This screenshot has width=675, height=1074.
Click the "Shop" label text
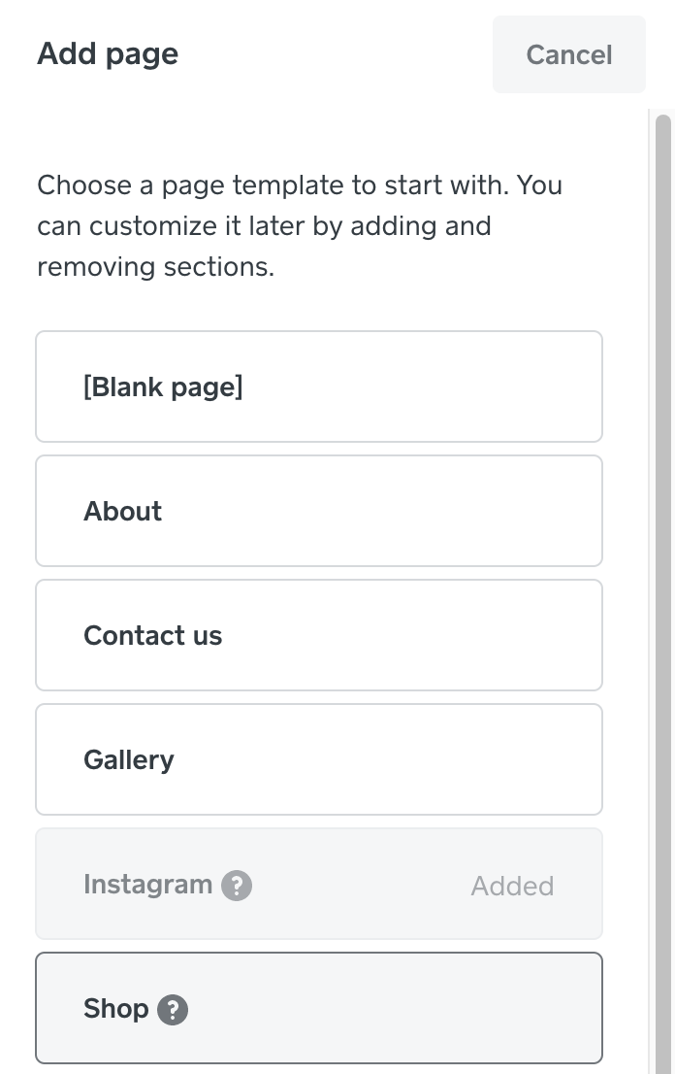(115, 1009)
